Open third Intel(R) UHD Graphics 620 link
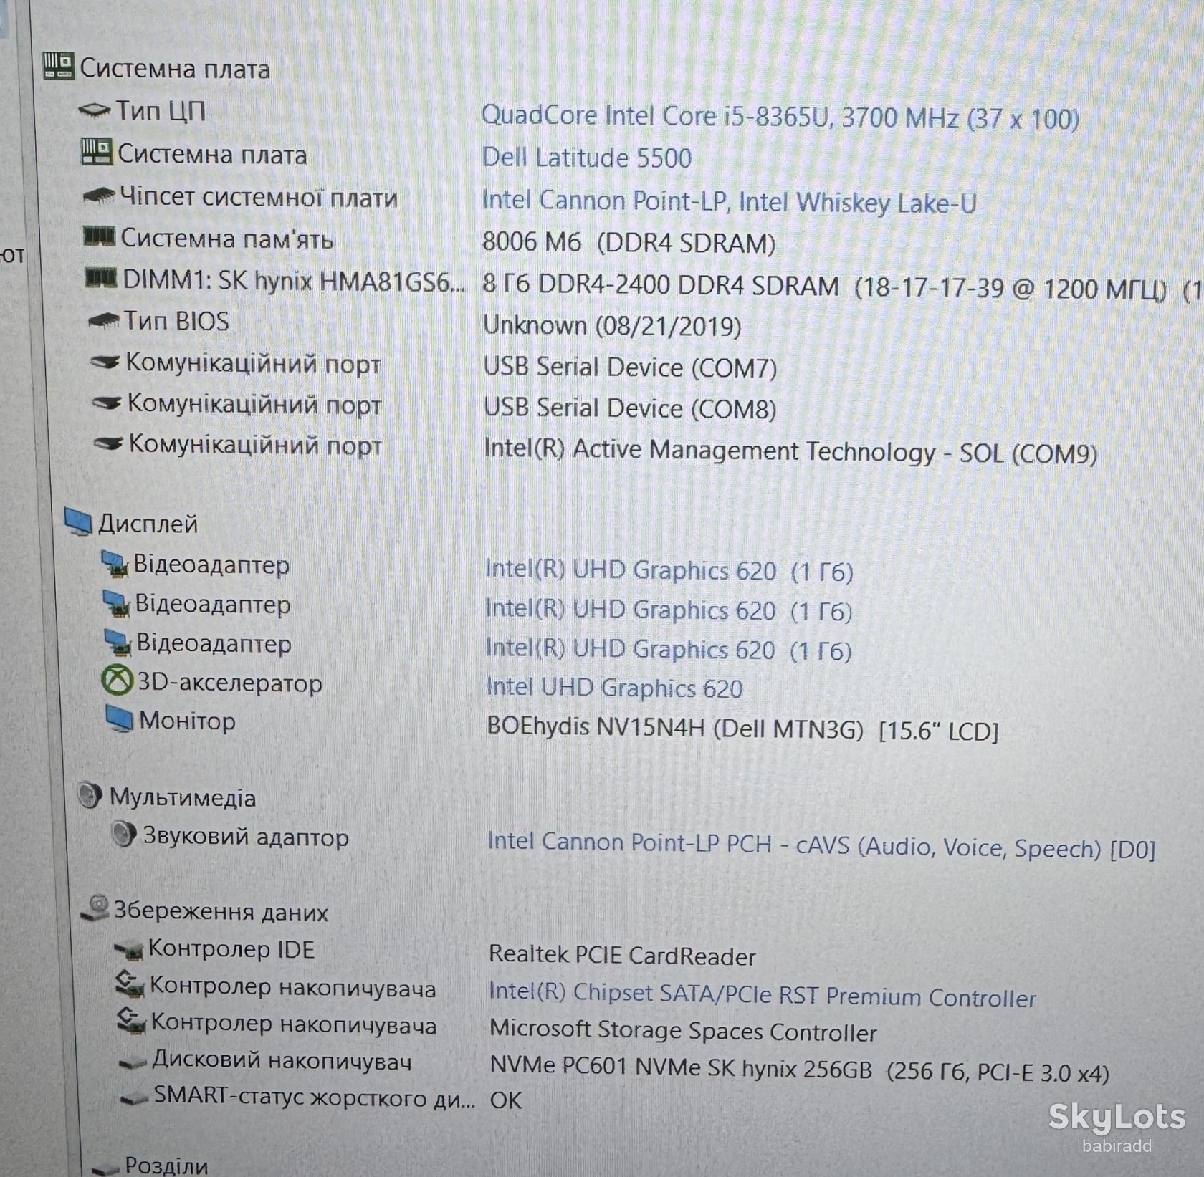The image size is (1204, 1177). coord(669,649)
